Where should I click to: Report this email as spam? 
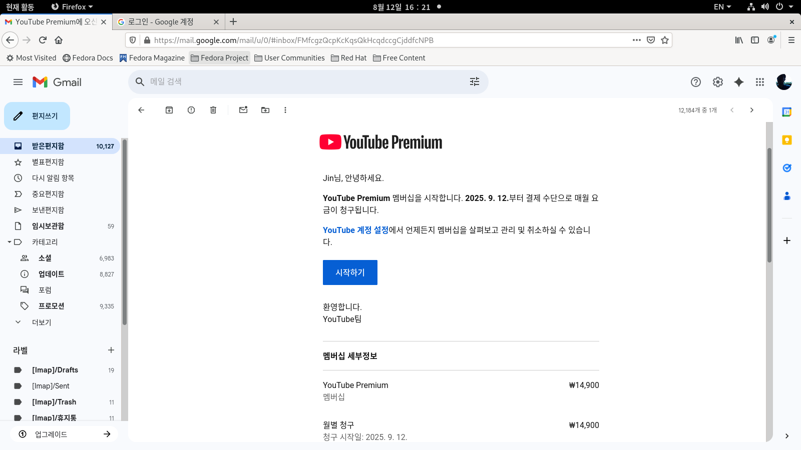click(x=191, y=110)
